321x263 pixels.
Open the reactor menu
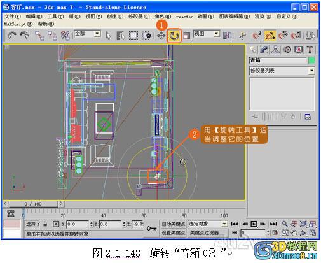tap(184, 17)
